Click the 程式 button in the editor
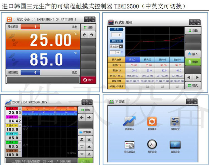The width and height of the screenshot is (209, 165). tap(193, 85)
